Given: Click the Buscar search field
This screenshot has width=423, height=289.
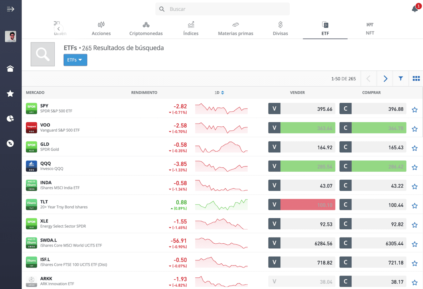Looking at the screenshot, I should coord(223,9).
